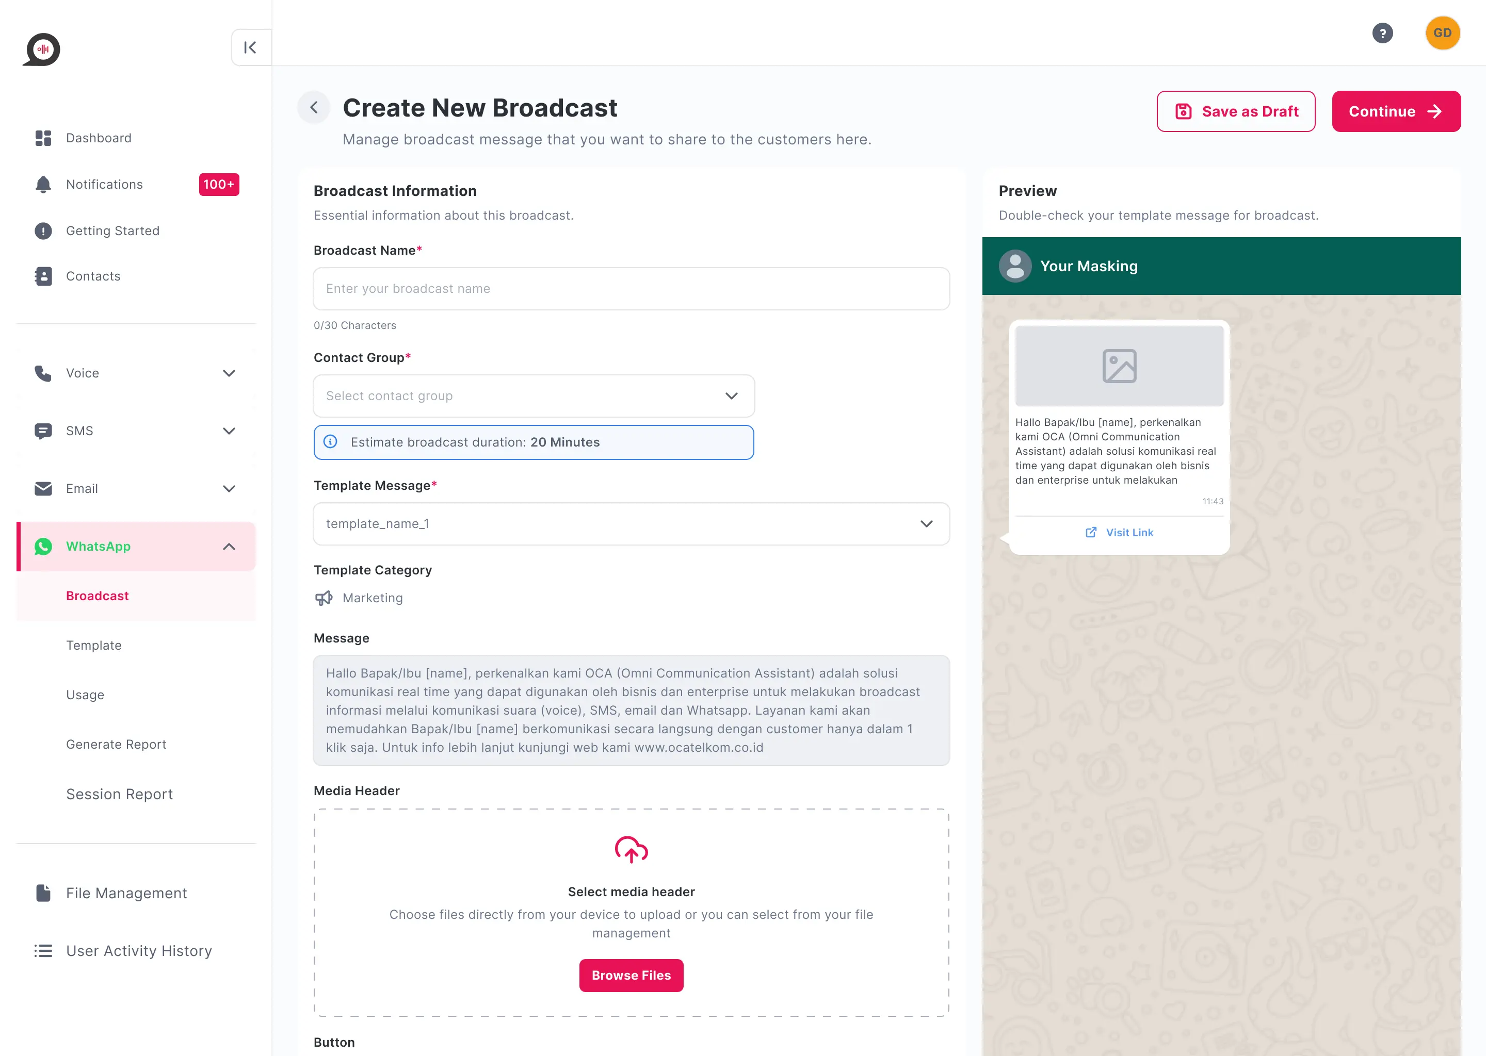Open the Template Message dropdown
This screenshot has height=1056, width=1486.
pos(631,523)
